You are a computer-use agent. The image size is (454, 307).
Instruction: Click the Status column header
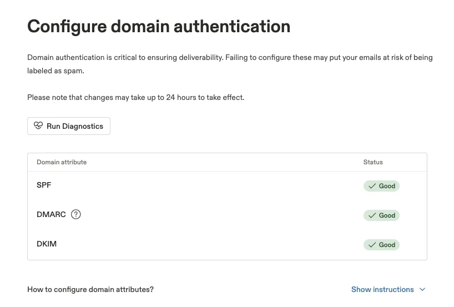(x=373, y=162)
